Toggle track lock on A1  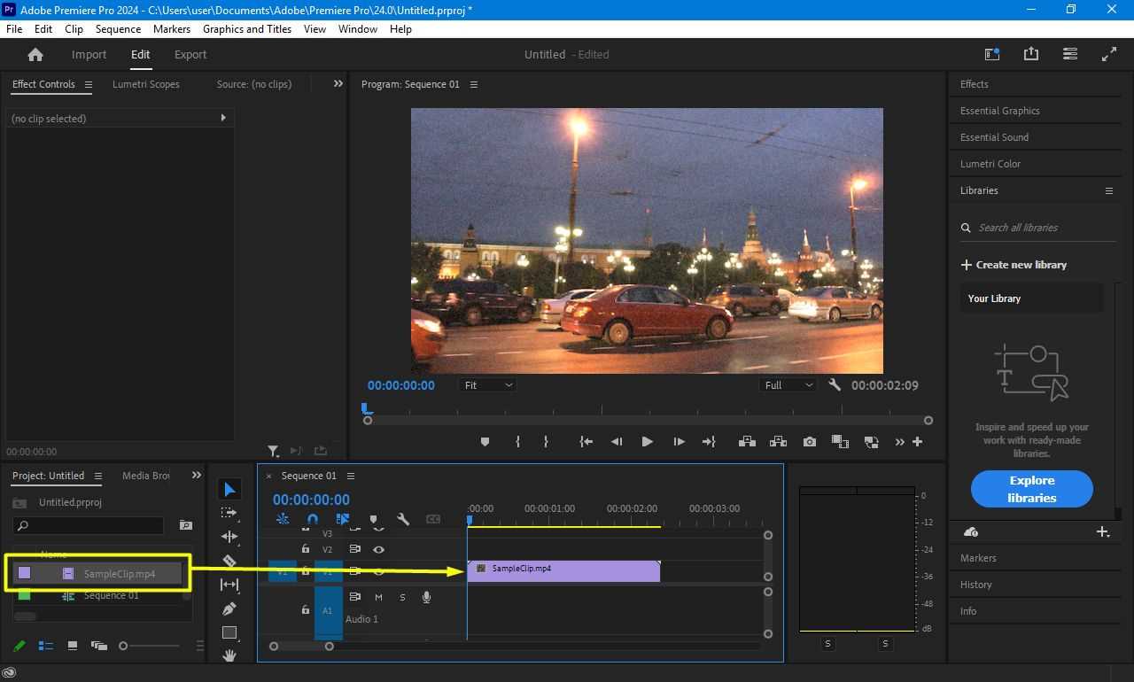(306, 609)
